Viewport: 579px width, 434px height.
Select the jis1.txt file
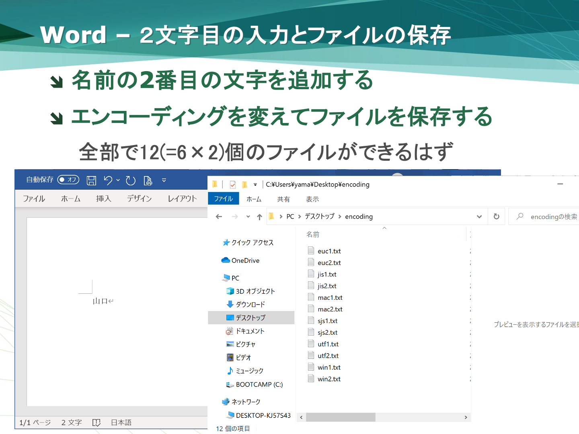(327, 274)
